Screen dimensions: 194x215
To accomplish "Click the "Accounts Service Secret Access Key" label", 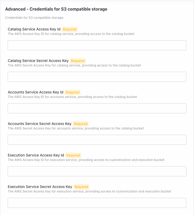I will (x=40, y=124).
